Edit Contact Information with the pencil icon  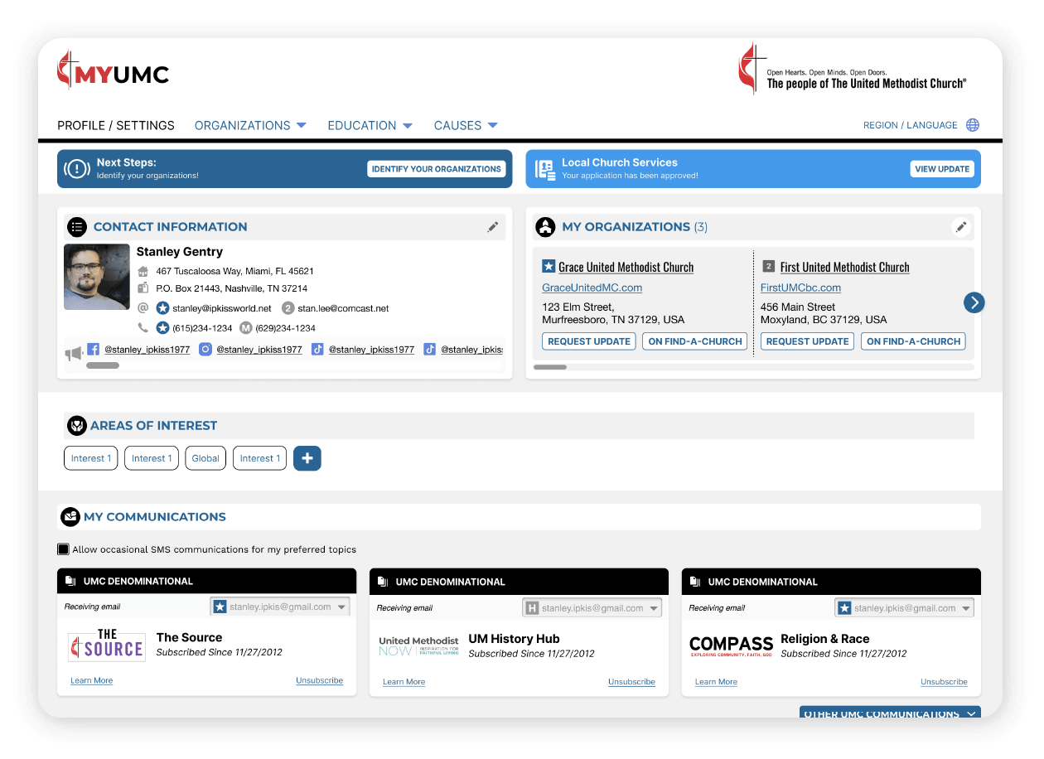pyautogui.click(x=493, y=226)
